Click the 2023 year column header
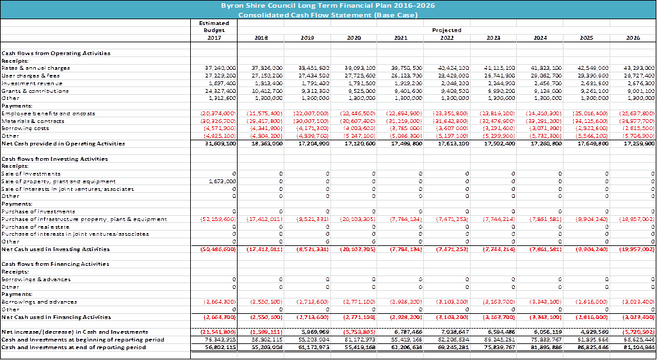This screenshot has height=360, width=657. click(x=494, y=37)
